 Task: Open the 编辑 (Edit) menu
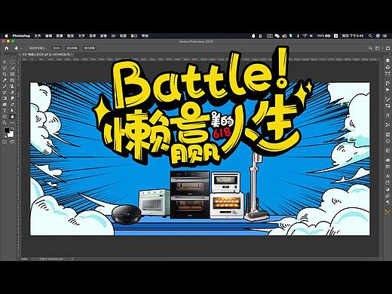tap(48, 35)
